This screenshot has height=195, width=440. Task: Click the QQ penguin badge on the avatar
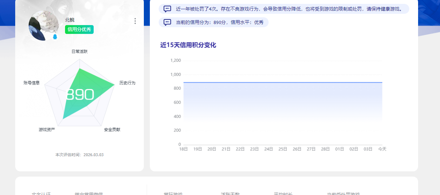55,37
